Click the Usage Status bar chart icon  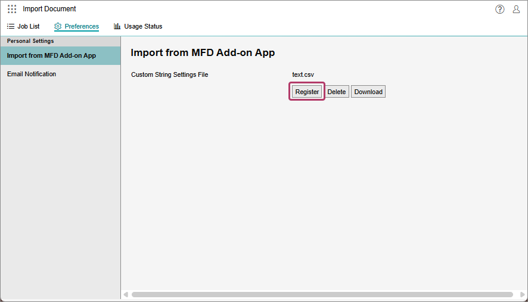pyautogui.click(x=117, y=26)
